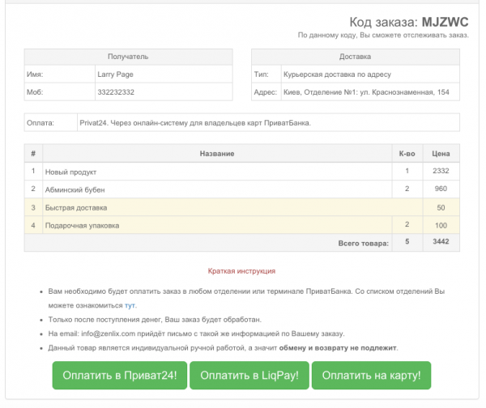This screenshot has width=486, height=408.
Task: Click the Подарочная упаковка row
Action: [81, 225]
